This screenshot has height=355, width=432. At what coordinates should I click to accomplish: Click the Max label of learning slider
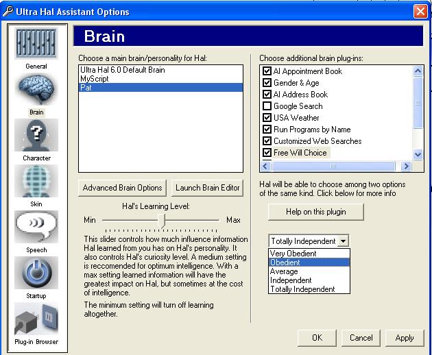click(233, 220)
